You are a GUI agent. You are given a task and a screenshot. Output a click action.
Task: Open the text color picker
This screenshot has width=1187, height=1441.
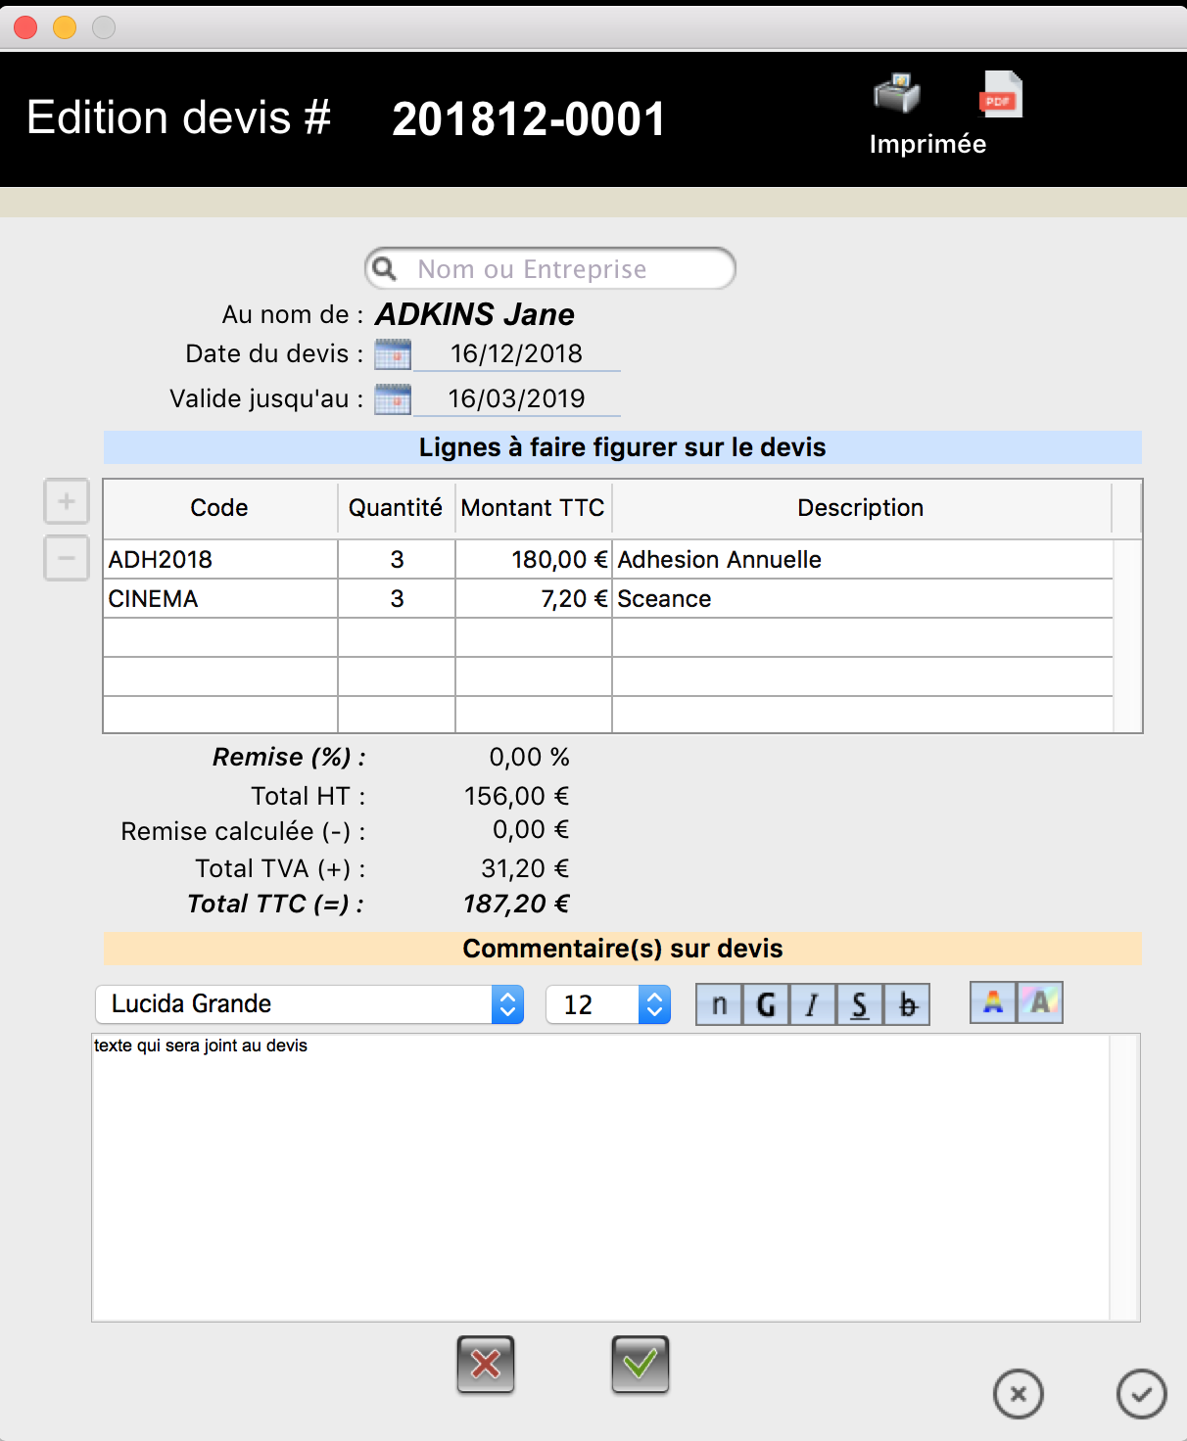993,1002
